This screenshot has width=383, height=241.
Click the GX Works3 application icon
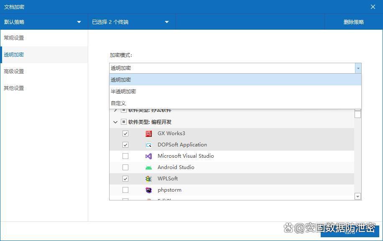click(x=148, y=133)
